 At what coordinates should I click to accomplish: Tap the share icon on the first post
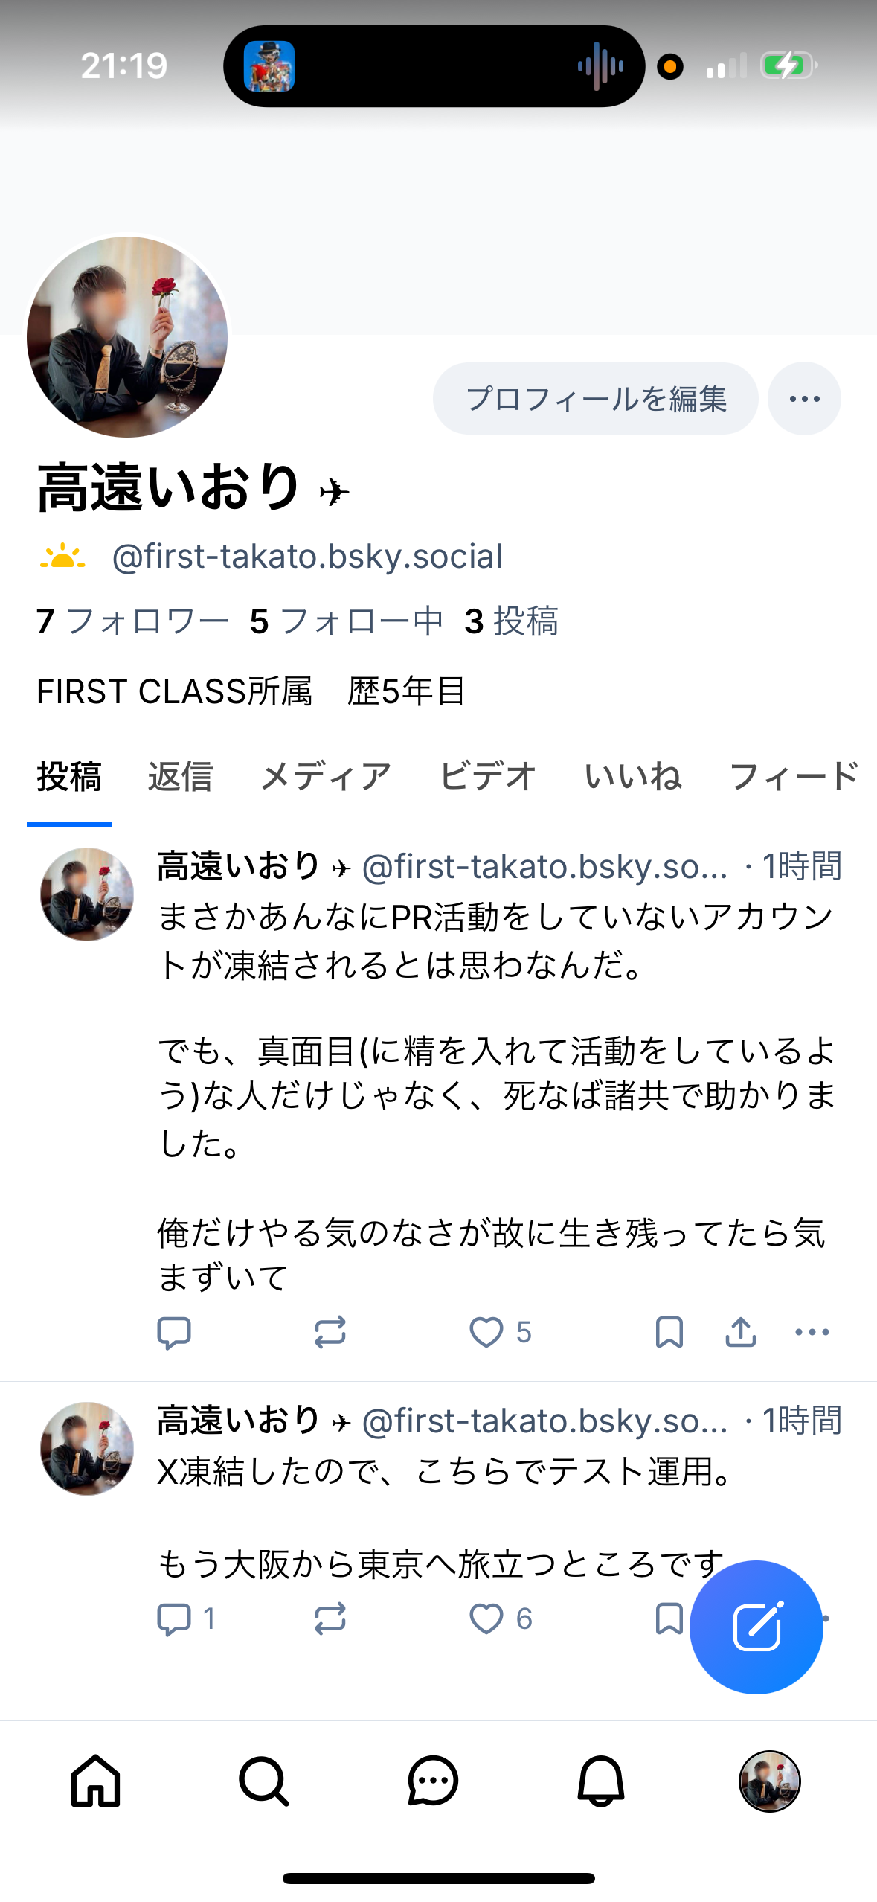(x=738, y=1333)
